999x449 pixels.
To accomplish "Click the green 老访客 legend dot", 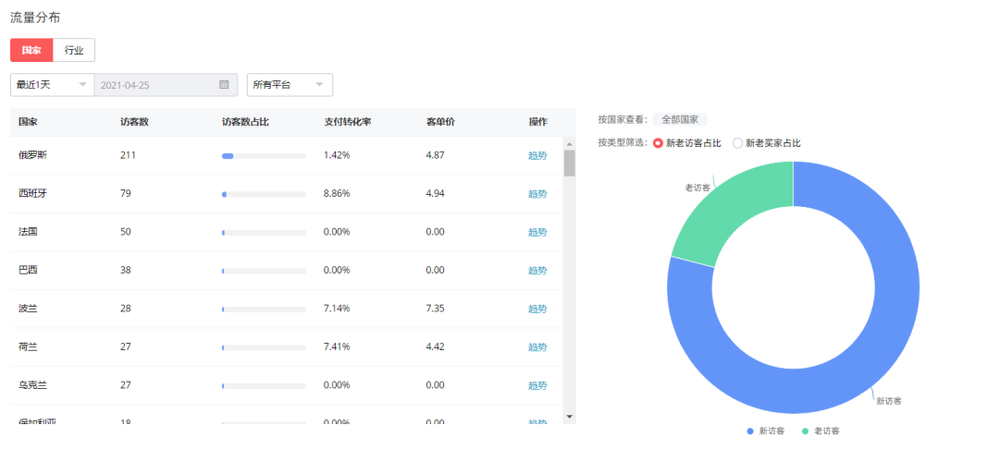I will 805,431.
